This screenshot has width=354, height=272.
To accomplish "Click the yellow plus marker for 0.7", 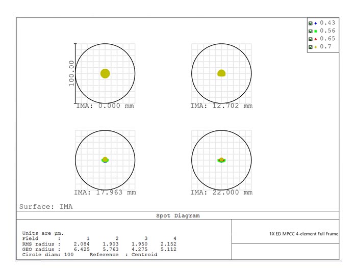I will pos(316,47).
